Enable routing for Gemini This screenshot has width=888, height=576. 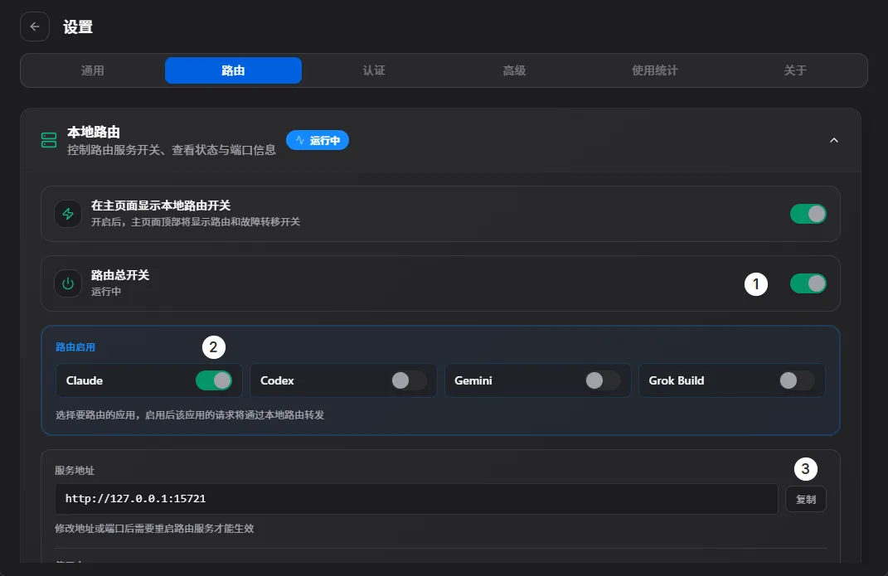[x=603, y=380]
